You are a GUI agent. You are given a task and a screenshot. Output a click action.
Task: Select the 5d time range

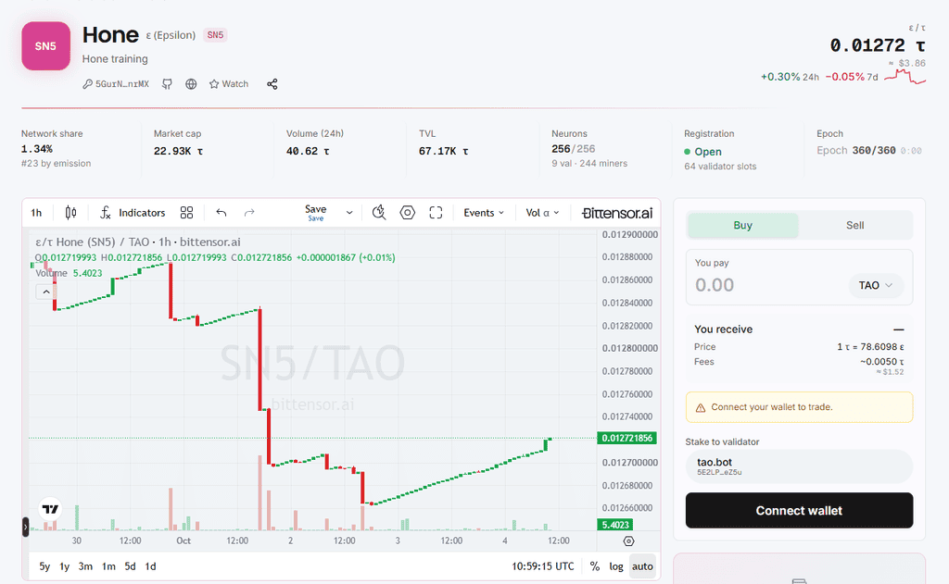click(130, 566)
